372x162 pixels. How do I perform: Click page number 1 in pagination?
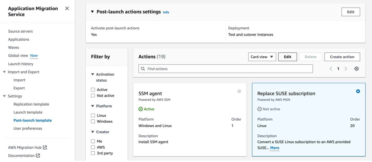click(338, 69)
